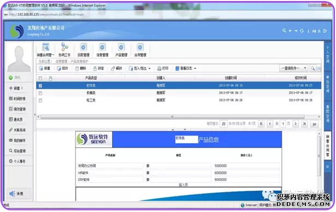Click the 打印 printer icon

(x=159, y=69)
